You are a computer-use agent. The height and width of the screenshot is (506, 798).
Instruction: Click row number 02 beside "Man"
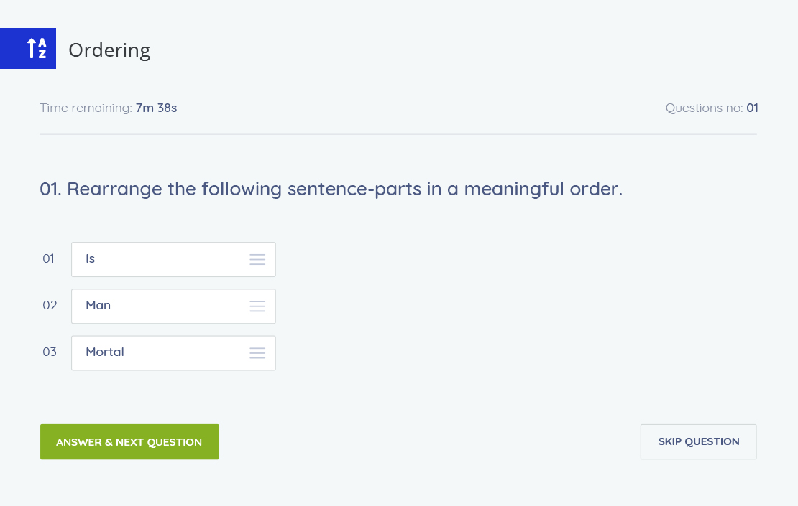click(50, 306)
